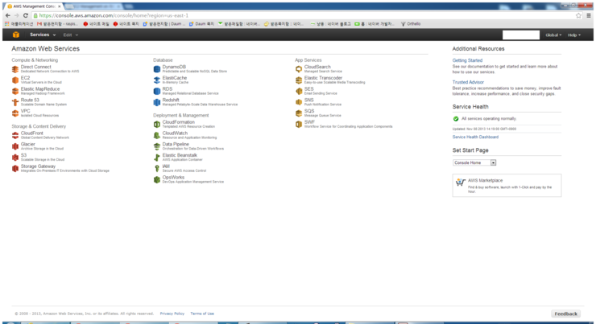
Task: Click the browser back button
Action: tap(7, 15)
